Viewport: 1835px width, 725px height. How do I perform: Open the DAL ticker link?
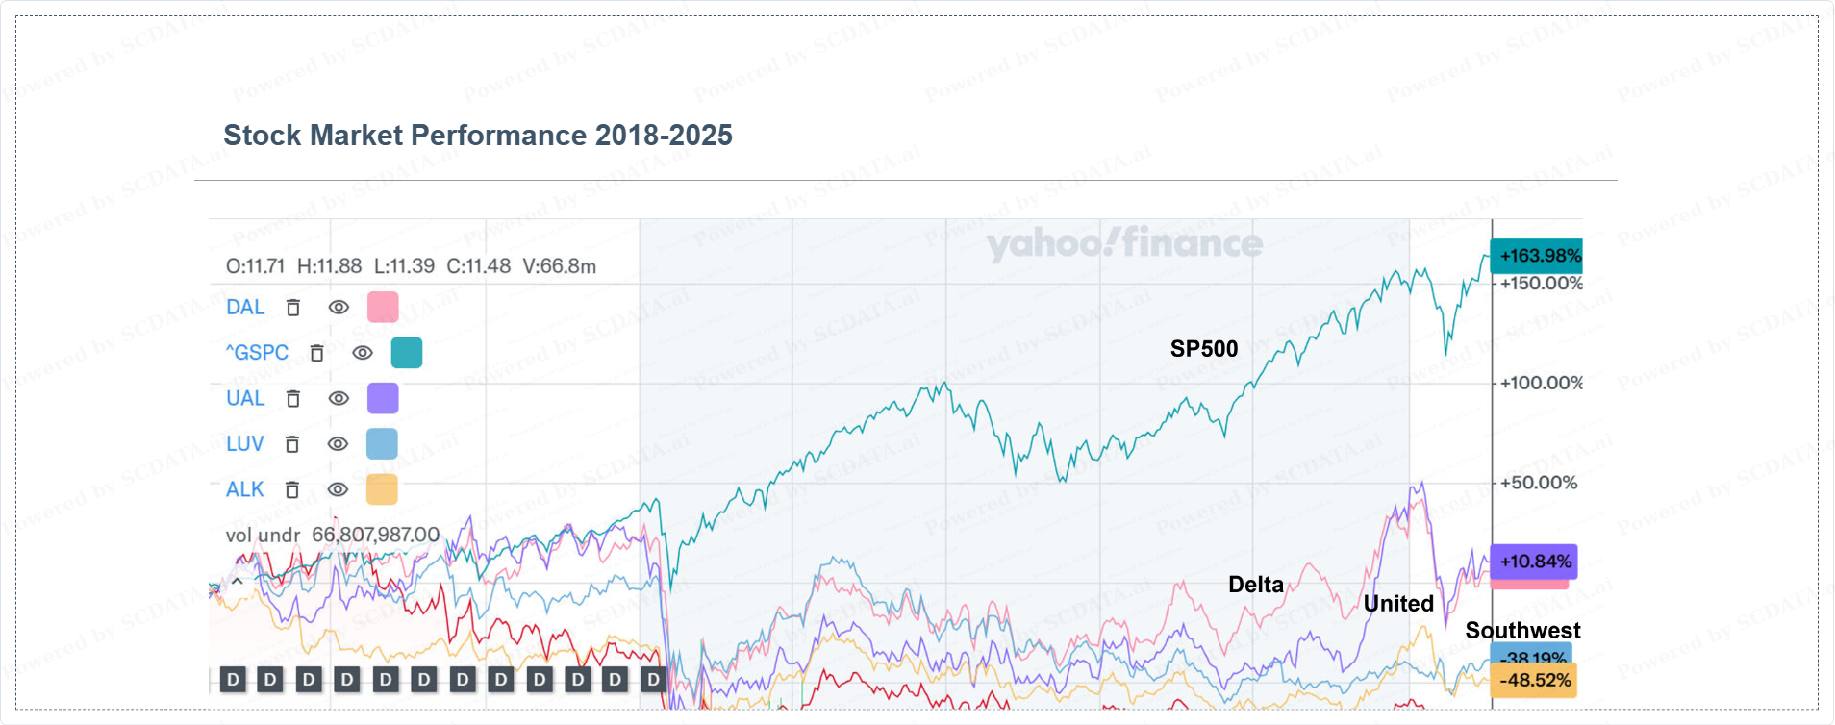[x=245, y=308]
